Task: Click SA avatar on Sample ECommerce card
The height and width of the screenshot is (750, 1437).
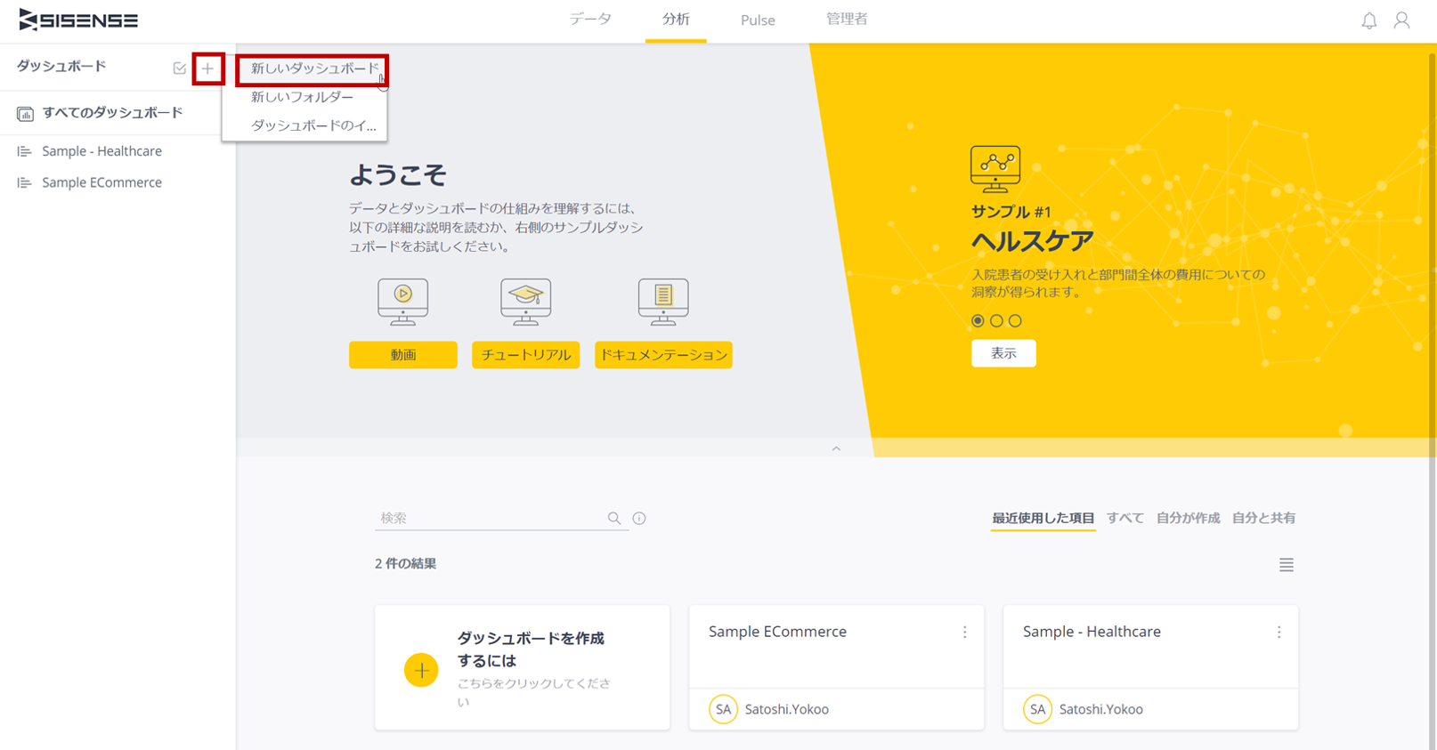Action: [x=723, y=709]
